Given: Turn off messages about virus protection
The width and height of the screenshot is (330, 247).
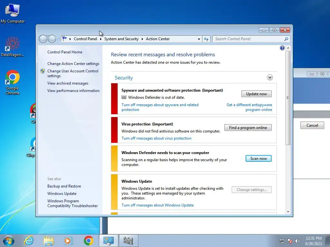Looking at the screenshot, I should click(156, 138).
